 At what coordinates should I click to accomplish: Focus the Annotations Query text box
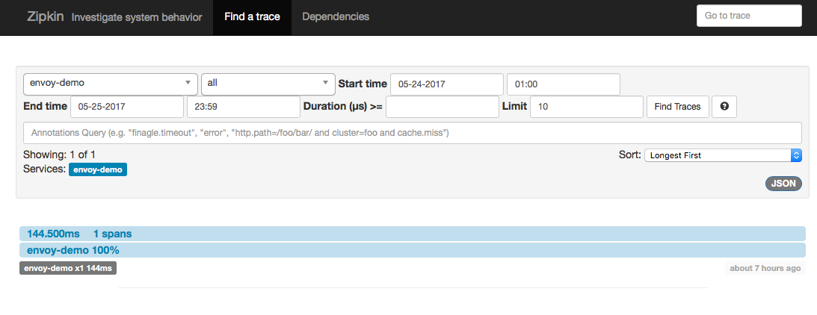412,134
